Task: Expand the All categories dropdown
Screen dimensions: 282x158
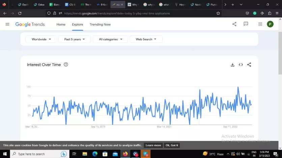Action: click(110, 39)
